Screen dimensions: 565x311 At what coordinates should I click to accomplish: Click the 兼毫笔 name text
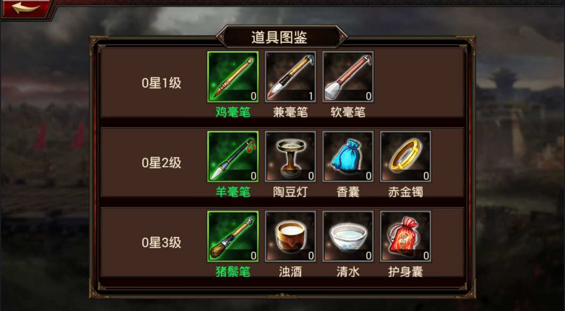(290, 112)
